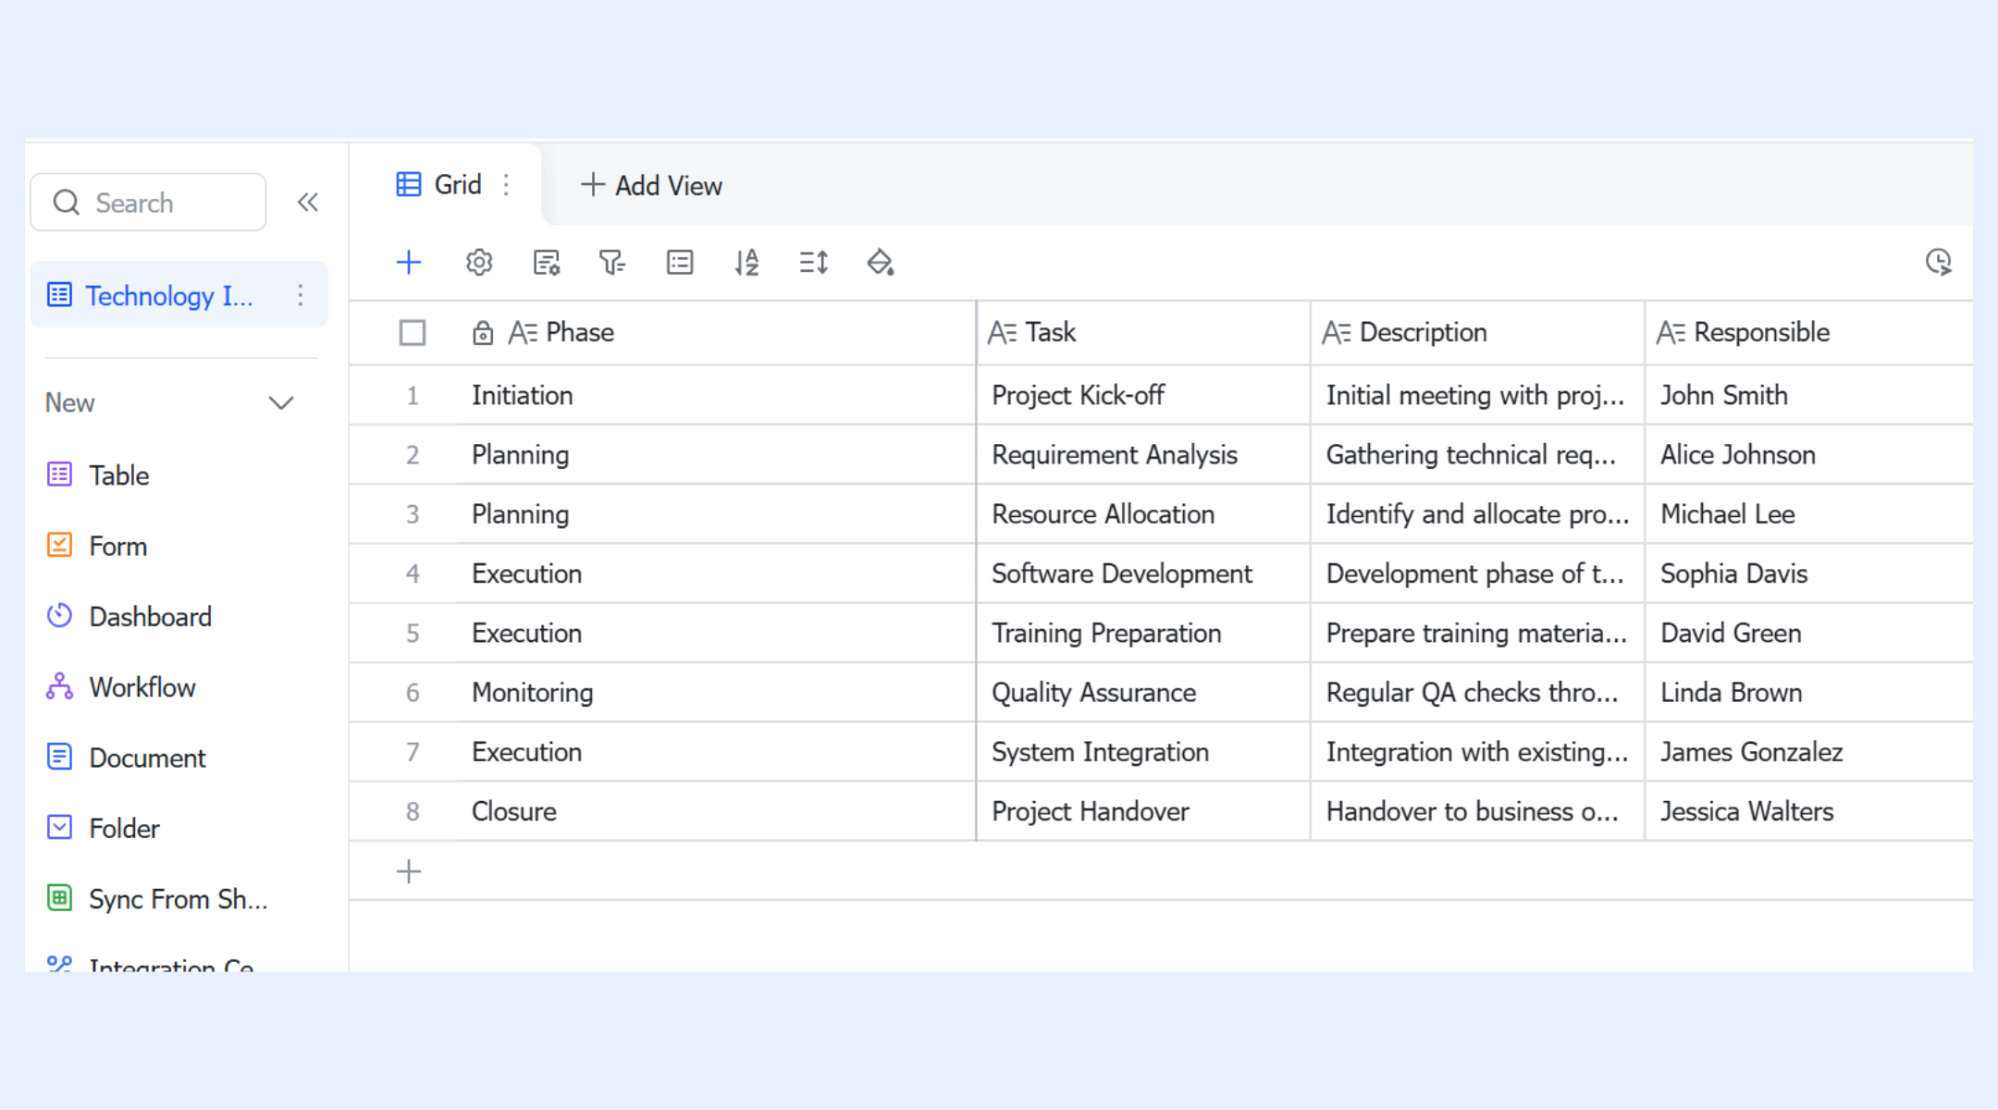Viewport: 1998px width, 1110px height.
Task: Expand the New section chevron
Action: pyautogui.click(x=281, y=403)
